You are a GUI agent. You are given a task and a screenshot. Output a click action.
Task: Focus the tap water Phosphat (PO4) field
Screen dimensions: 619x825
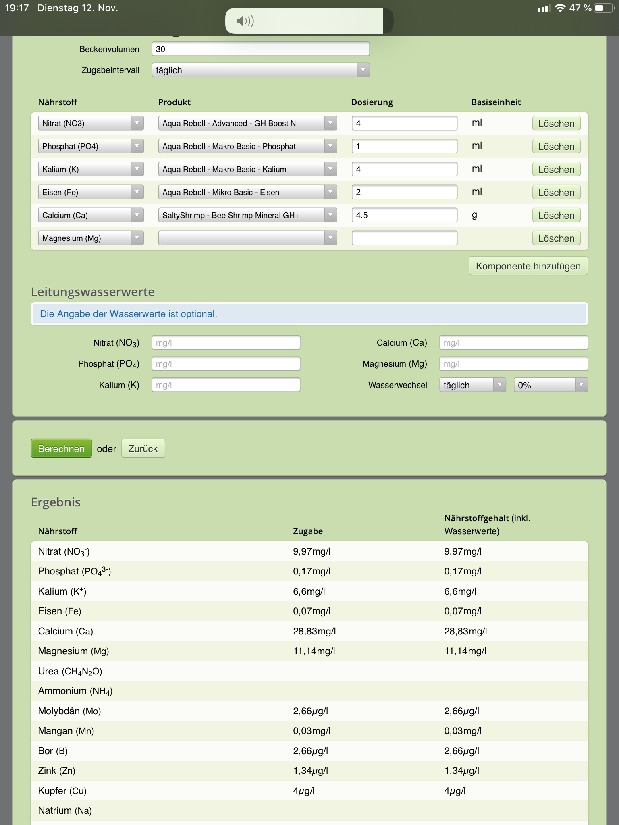(x=226, y=364)
